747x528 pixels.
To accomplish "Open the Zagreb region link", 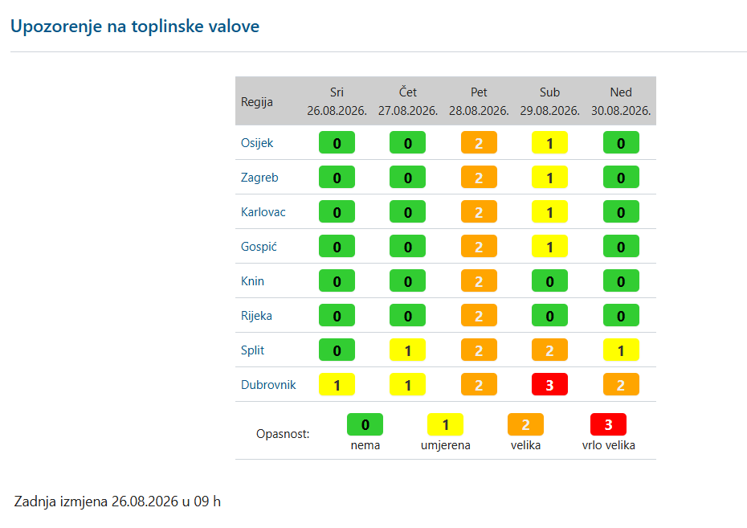I will point(259,178).
